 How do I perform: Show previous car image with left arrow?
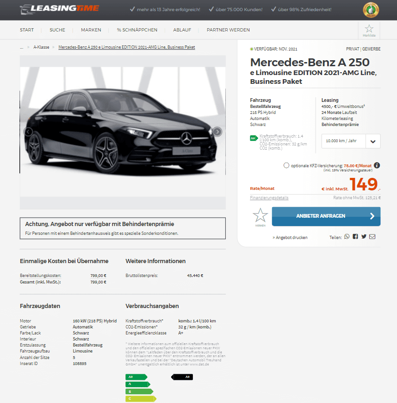[x=28, y=132]
